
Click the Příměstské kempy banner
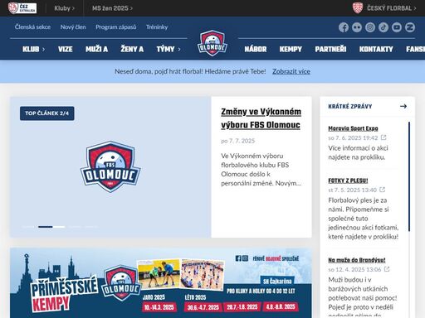tap(161, 282)
